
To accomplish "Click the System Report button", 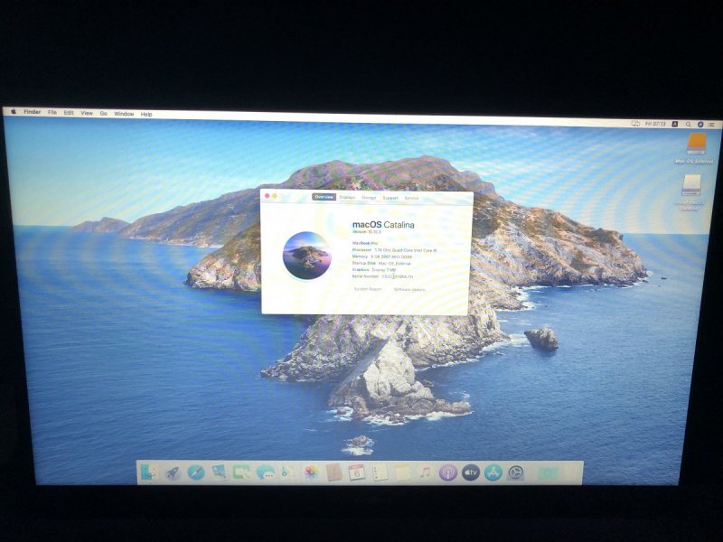I will pyautogui.click(x=368, y=289).
